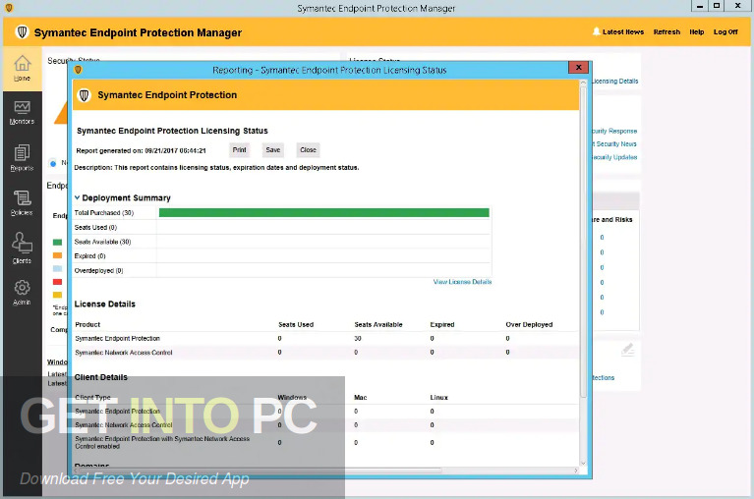Click the scroll-down arrow of the report dialog
This screenshot has width=754, height=499.
click(583, 464)
